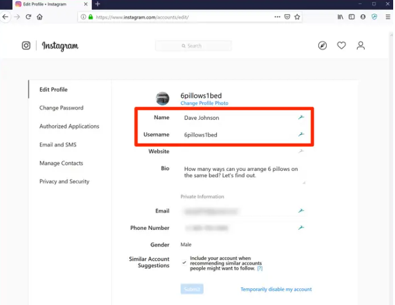
Task: Bookmark this page with star icon
Action: (x=297, y=17)
